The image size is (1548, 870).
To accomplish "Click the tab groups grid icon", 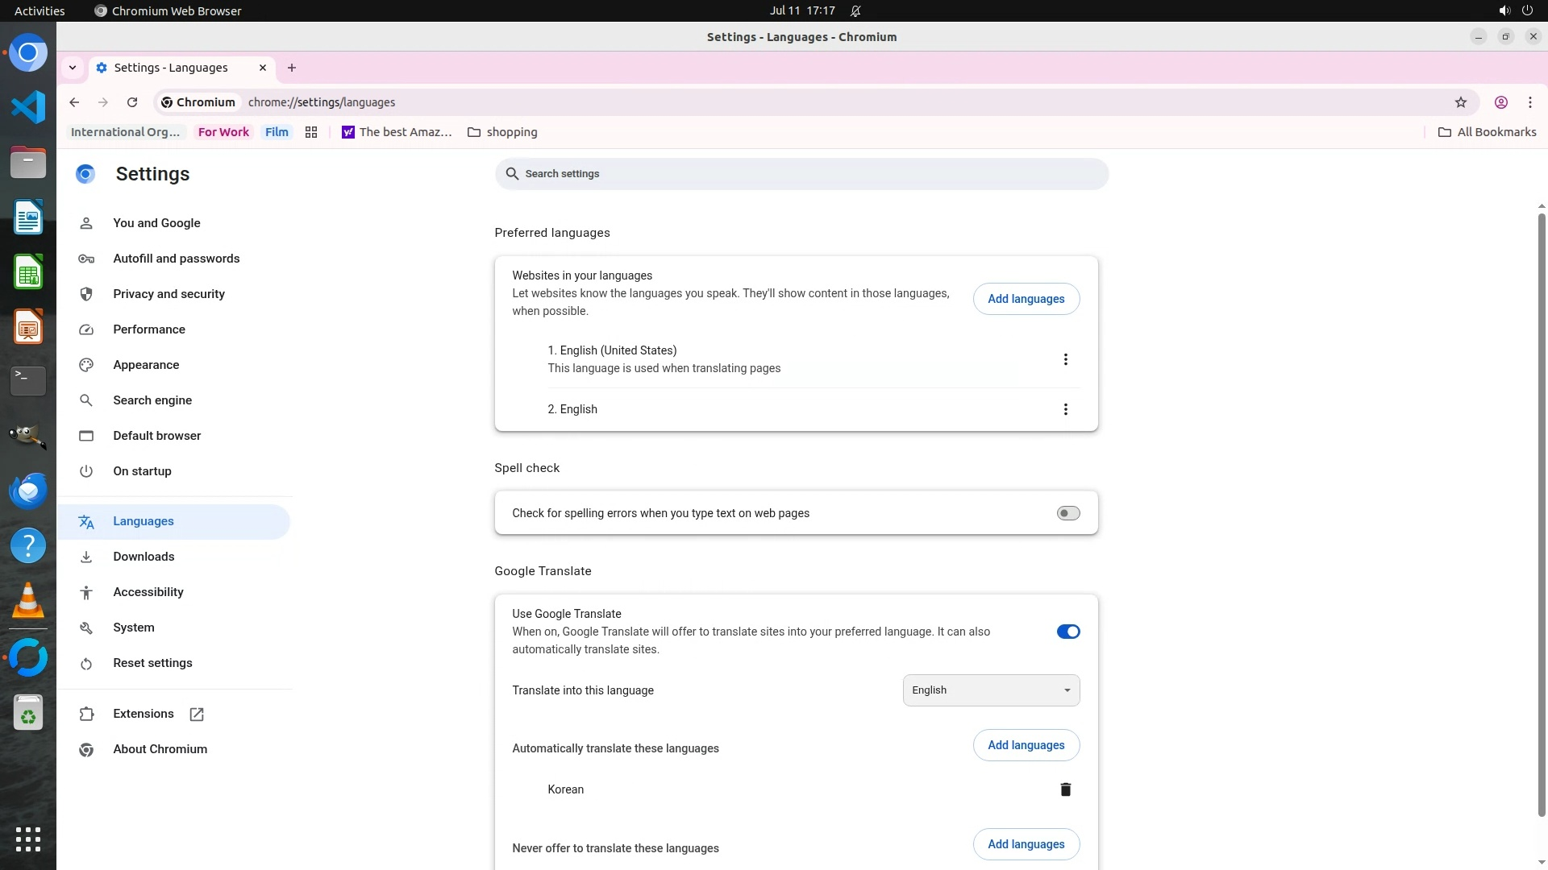I will 311,132.
